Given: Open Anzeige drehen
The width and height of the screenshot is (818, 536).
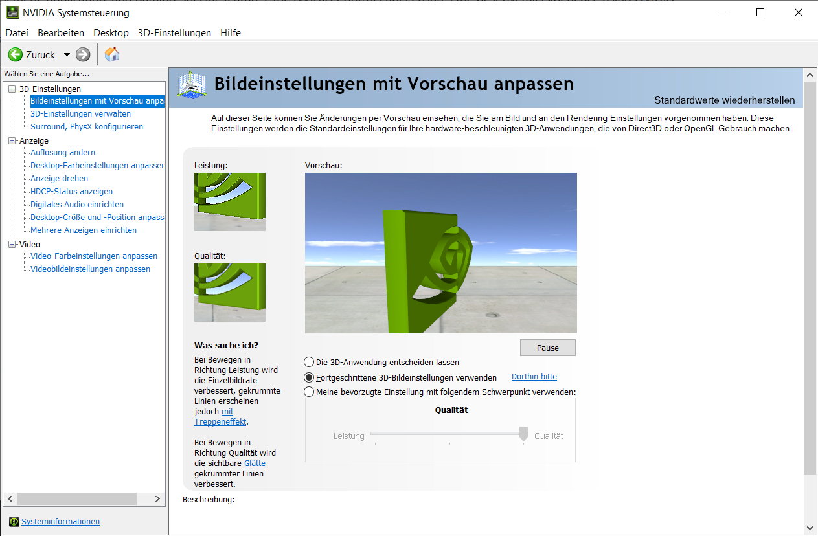Looking at the screenshot, I should click(59, 179).
